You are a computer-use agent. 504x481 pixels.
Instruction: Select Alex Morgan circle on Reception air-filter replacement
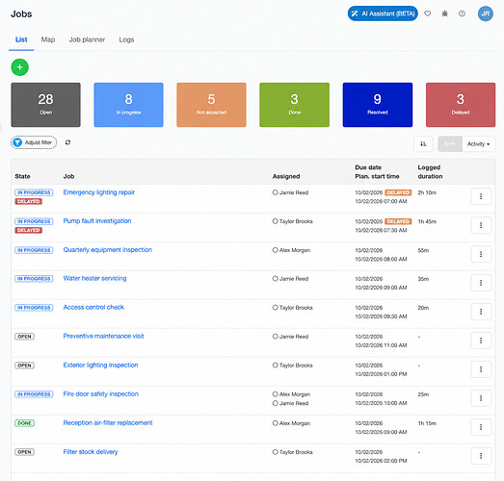point(276,423)
